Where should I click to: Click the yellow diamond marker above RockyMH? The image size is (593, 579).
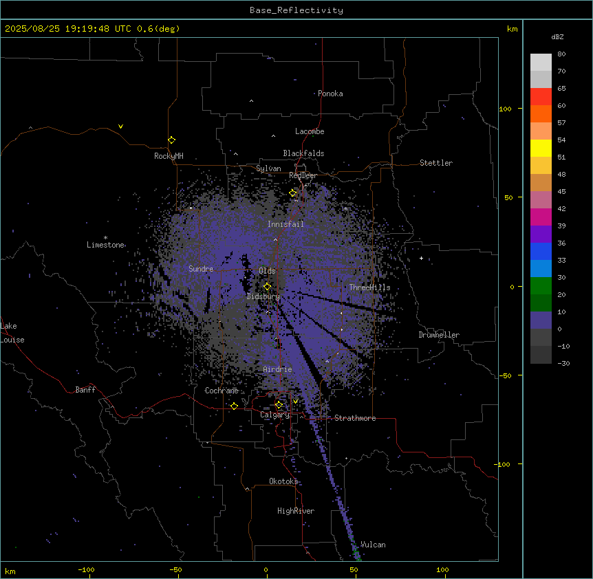point(172,140)
